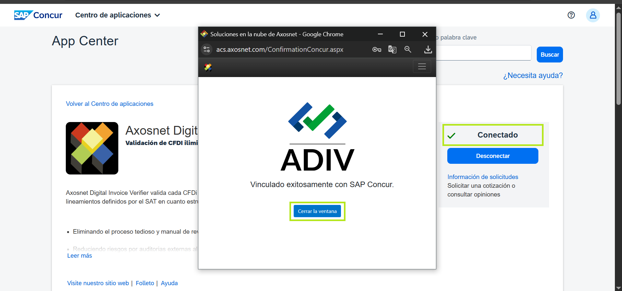Click the translate page icon
The height and width of the screenshot is (291, 622).
click(392, 50)
